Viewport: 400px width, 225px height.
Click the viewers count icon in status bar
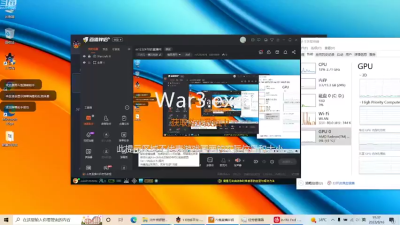[101, 181]
